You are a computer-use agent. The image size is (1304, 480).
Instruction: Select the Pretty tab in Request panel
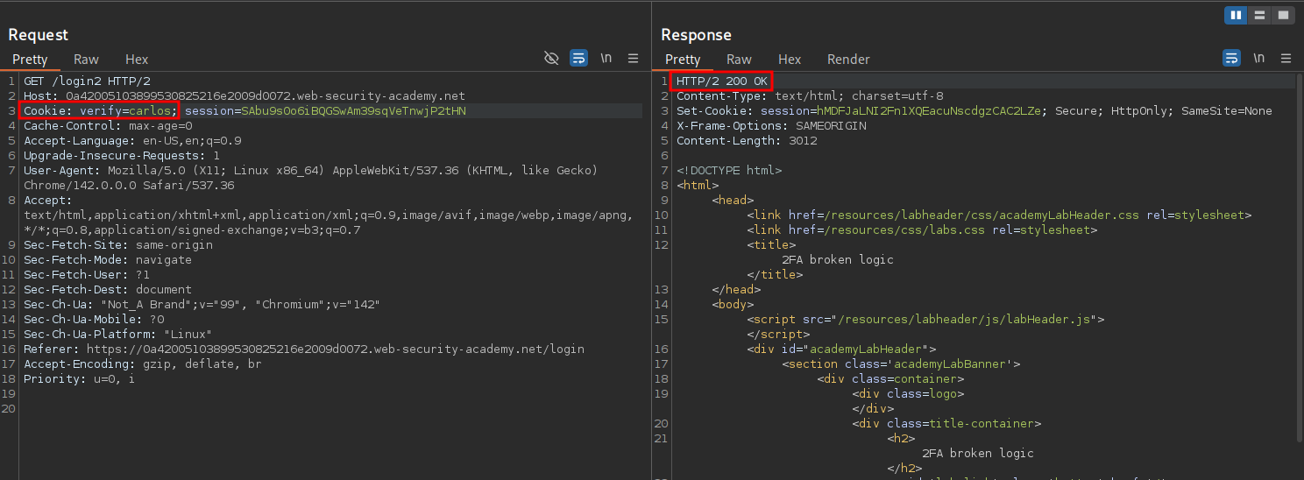click(30, 60)
